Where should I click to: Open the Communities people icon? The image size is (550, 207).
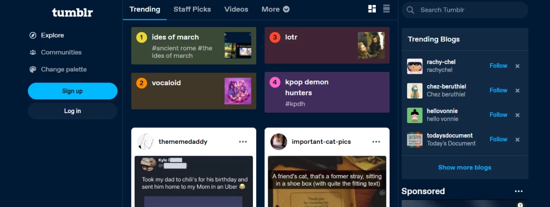pos(33,52)
